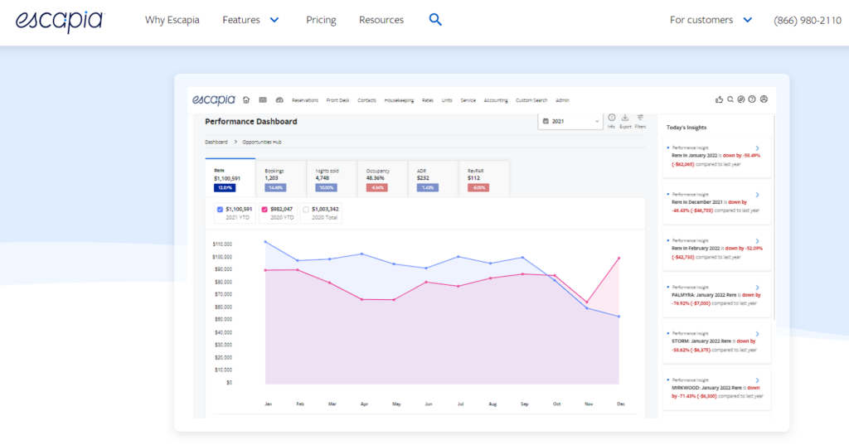Click the Jan point on blue line

pos(265,241)
